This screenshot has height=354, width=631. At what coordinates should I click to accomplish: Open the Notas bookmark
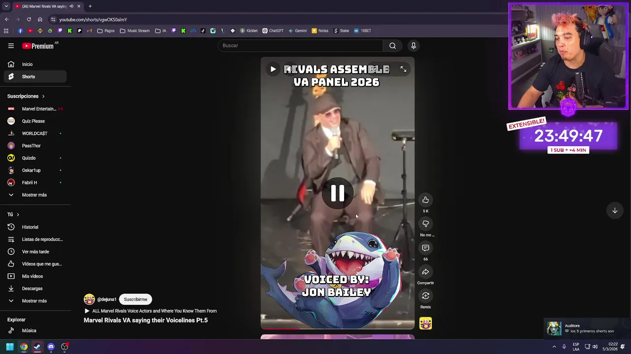click(x=319, y=30)
